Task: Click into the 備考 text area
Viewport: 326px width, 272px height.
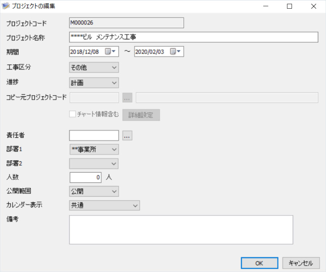Action: point(181,230)
